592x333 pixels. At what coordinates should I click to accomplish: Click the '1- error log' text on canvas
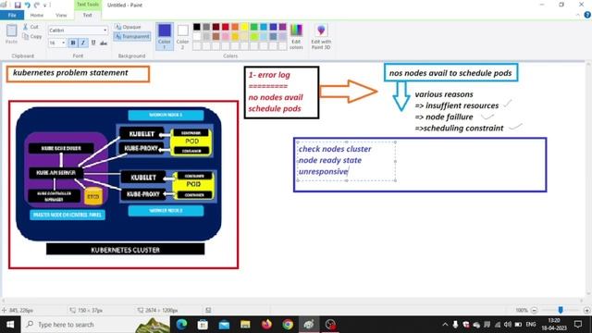269,75
